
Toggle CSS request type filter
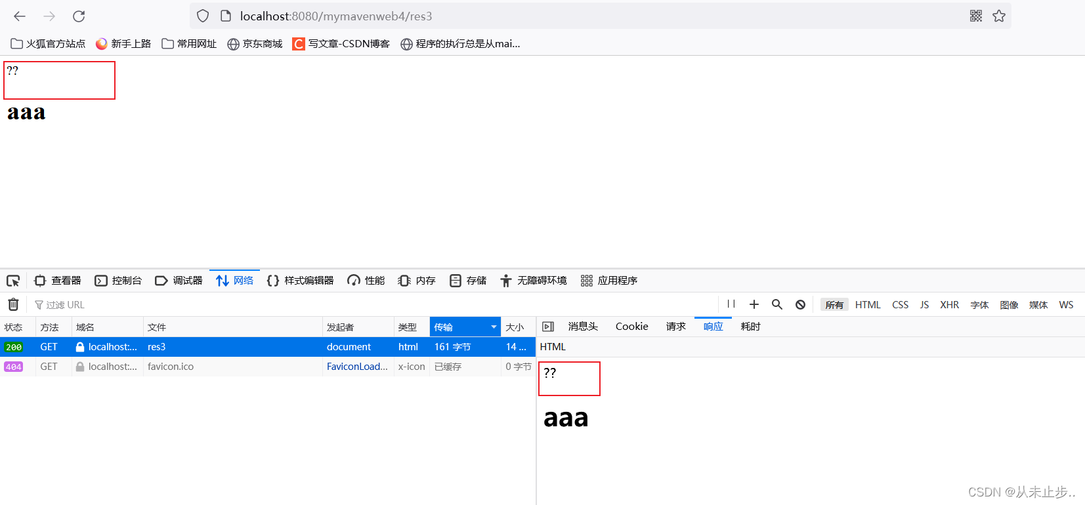point(901,305)
